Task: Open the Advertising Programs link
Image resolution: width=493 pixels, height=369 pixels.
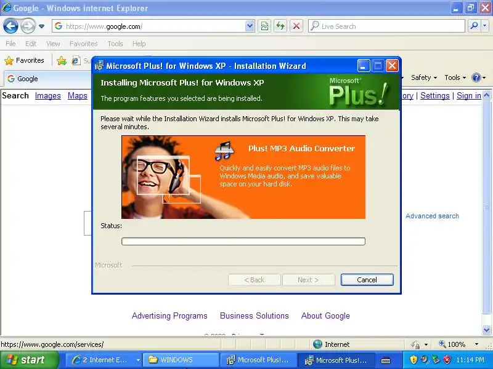Action: coord(169,315)
